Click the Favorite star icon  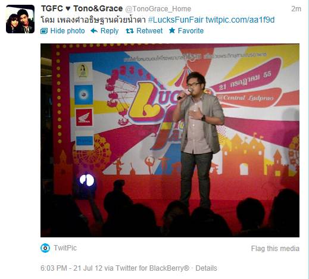pyautogui.click(x=172, y=30)
